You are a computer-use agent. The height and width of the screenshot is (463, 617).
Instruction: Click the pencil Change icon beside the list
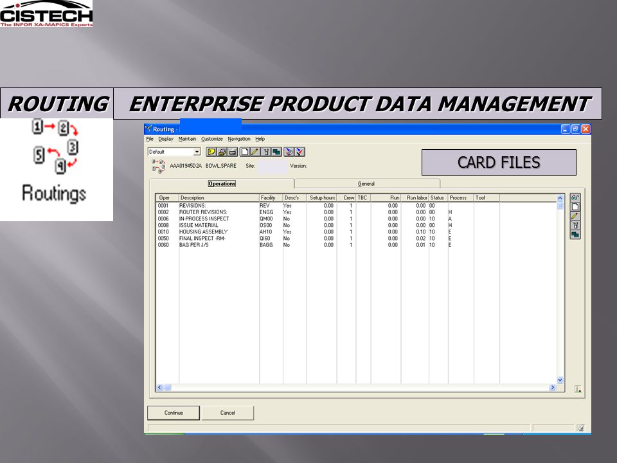[x=575, y=216]
